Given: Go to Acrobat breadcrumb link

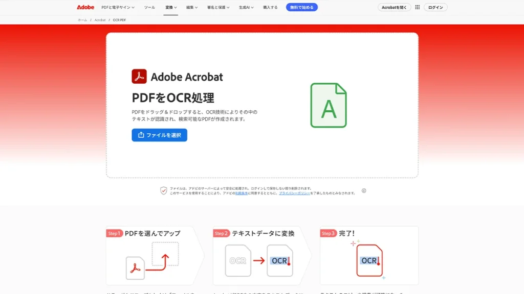Looking at the screenshot, I should point(100,20).
